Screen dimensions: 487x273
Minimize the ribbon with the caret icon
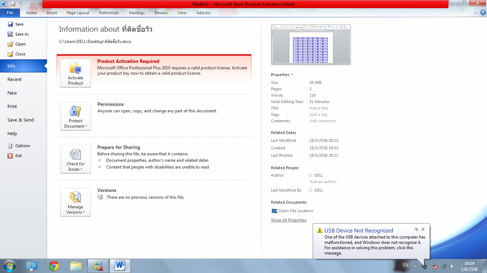click(x=475, y=13)
